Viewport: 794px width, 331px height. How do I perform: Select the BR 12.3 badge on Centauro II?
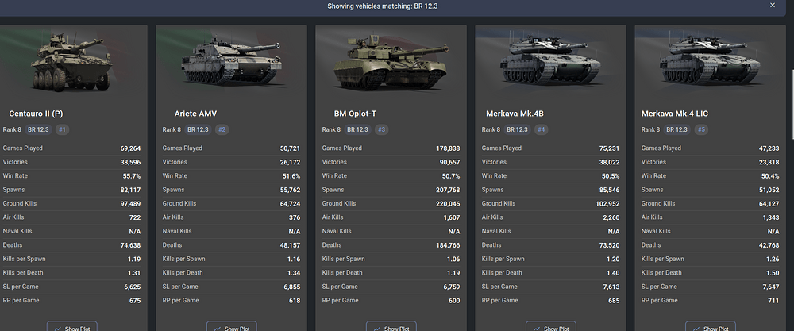click(x=38, y=129)
